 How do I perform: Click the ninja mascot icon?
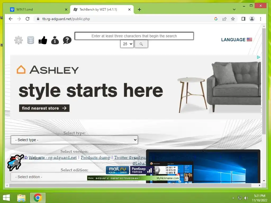[x=16, y=163]
